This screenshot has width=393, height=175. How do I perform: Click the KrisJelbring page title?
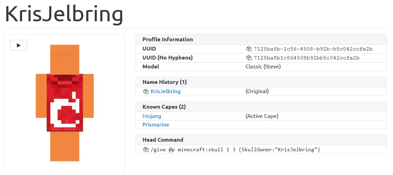click(x=64, y=14)
